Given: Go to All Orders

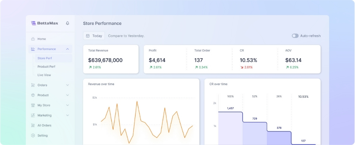Looking at the screenshot, I should [44, 125].
